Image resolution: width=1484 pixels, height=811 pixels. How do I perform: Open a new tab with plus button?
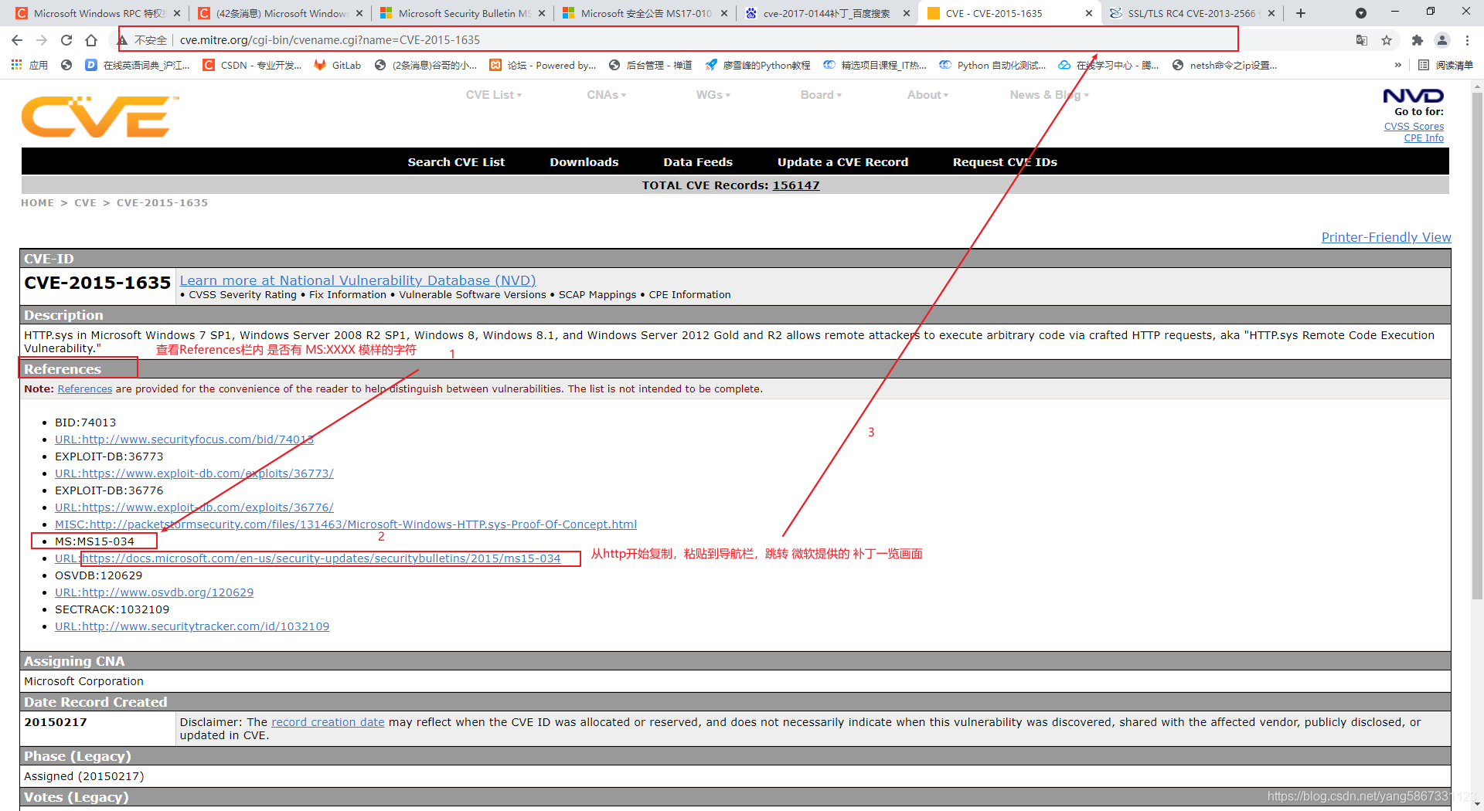(1301, 13)
